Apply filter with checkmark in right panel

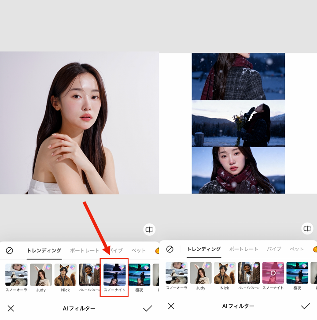(305, 306)
